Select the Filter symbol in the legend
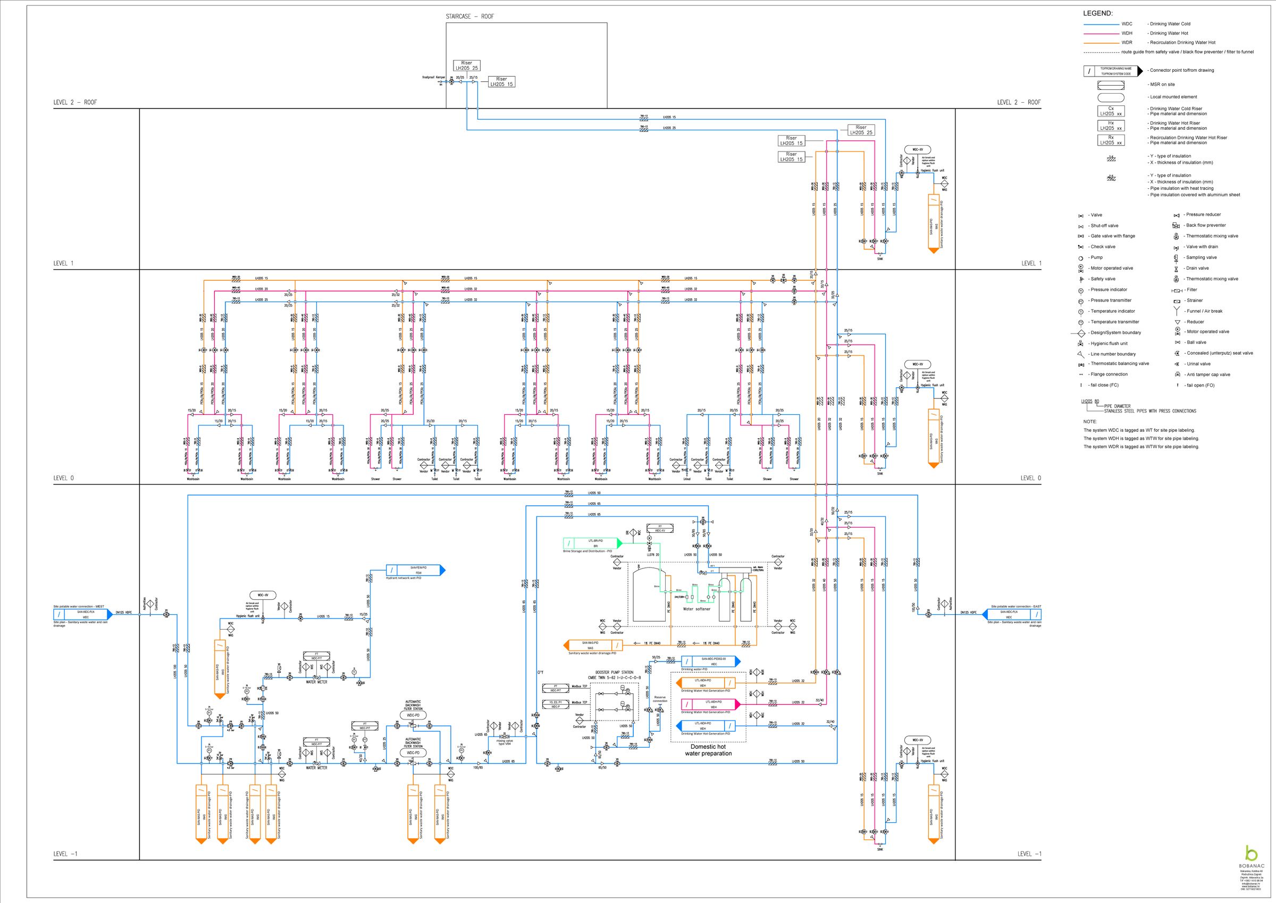Image resolution: width=1276 pixels, height=903 pixels. [1177, 290]
